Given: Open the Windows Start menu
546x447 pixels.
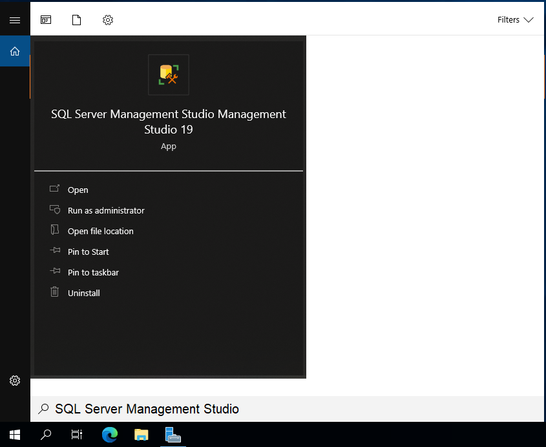Looking at the screenshot, I should tap(15, 435).
